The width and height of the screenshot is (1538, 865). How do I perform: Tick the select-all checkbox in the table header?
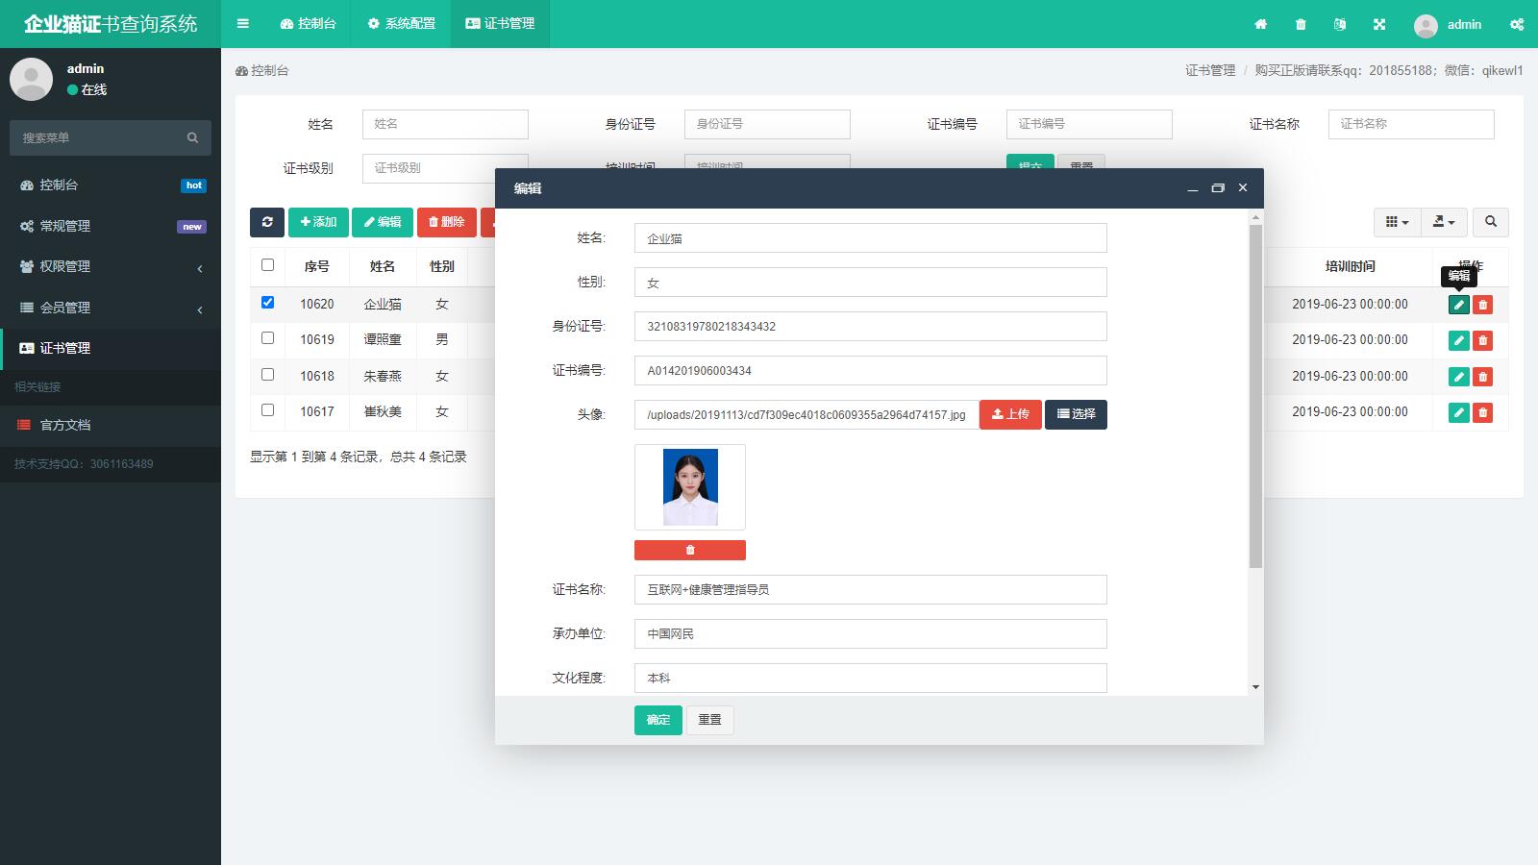point(267,265)
